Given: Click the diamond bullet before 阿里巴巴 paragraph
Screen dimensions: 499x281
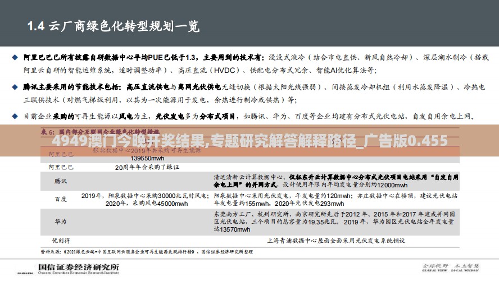Looking at the screenshot, I should 16,58.
